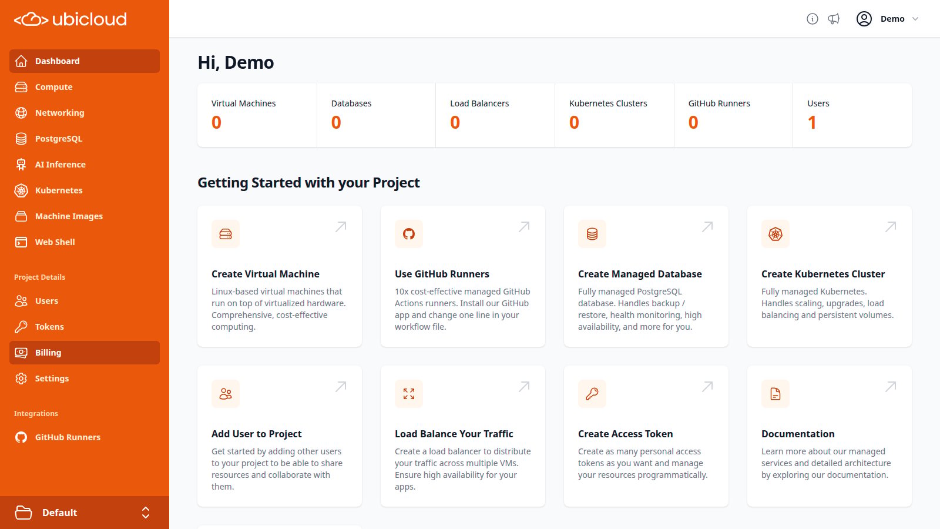
Task: Click the Users people icon in sidebar
Action: click(21, 301)
